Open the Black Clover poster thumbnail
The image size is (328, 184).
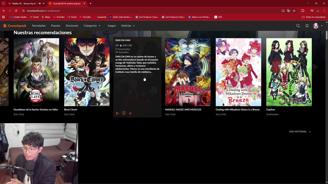87,72
